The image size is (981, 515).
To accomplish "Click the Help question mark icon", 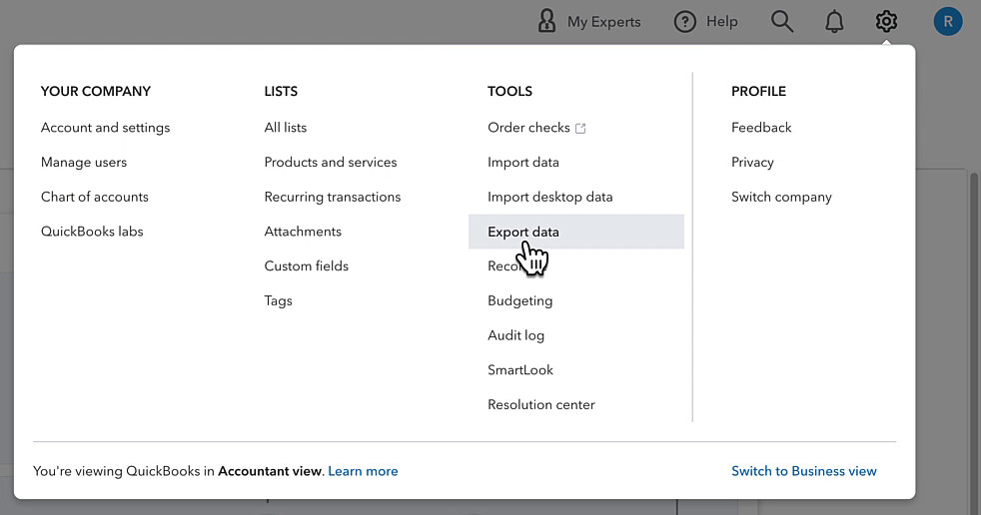I will pos(685,22).
